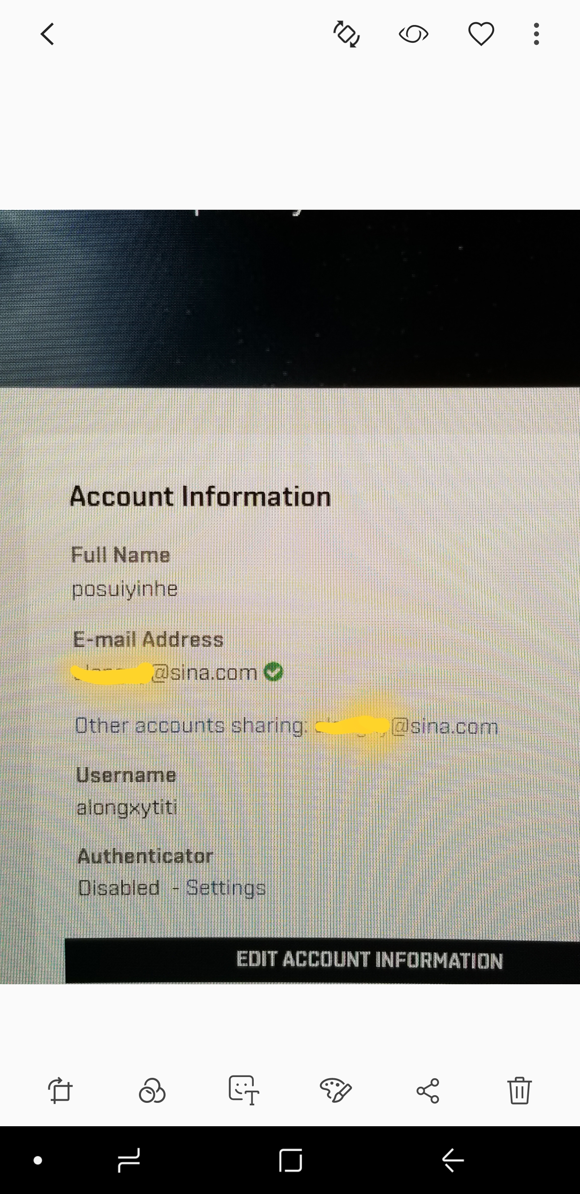This screenshot has width=580, height=1194.
Task: Tap the username alongxytiti text
Action: tap(127, 808)
